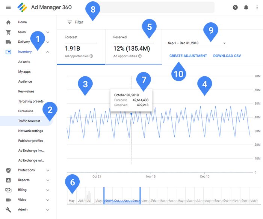This screenshot has width=263, height=219.
Task: Open the notifications bell
Action: point(246,7)
